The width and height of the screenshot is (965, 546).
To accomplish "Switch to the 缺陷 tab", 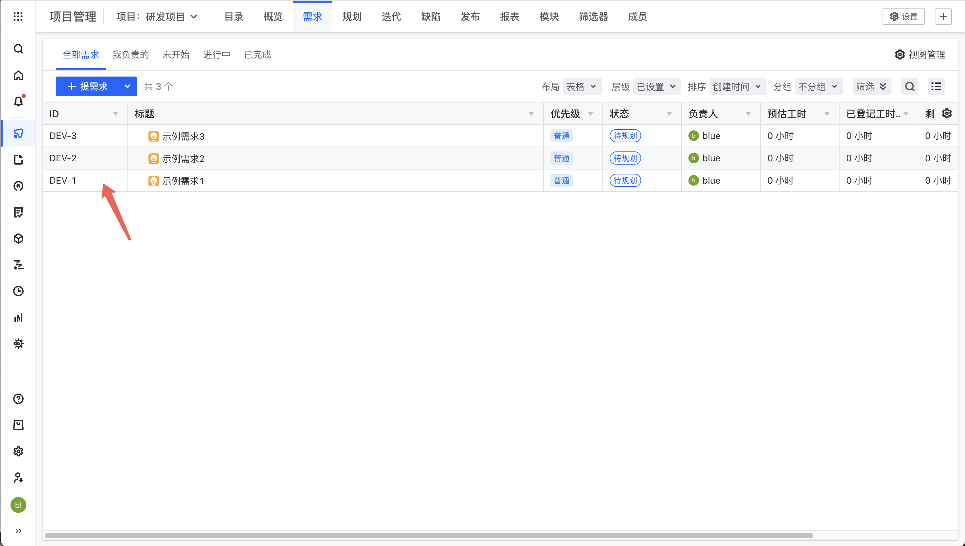I will tap(431, 17).
